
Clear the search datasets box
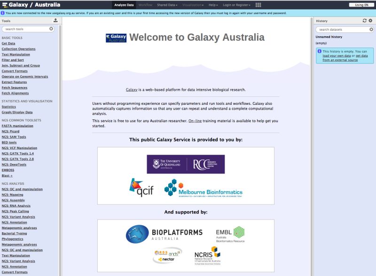(x=371, y=29)
